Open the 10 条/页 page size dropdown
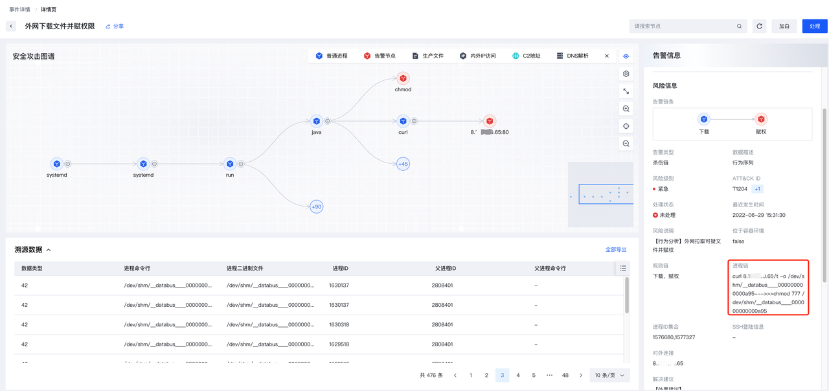This screenshot has width=829, height=391. tap(609, 375)
